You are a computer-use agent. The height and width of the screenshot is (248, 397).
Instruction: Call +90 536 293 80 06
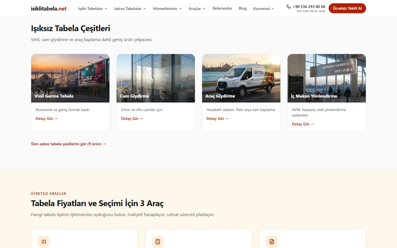coord(309,7)
